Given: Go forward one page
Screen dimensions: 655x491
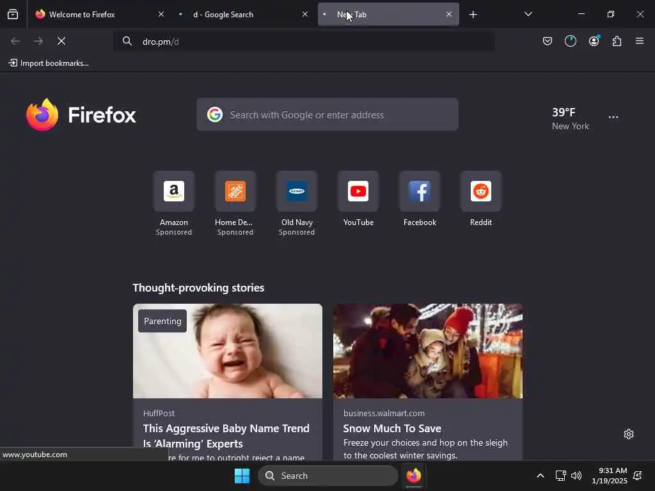Looking at the screenshot, I should click(x=38, y=41).
